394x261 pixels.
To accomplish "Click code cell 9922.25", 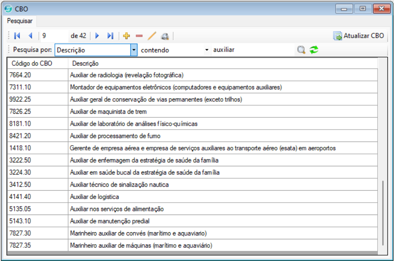I will point(38,100).
